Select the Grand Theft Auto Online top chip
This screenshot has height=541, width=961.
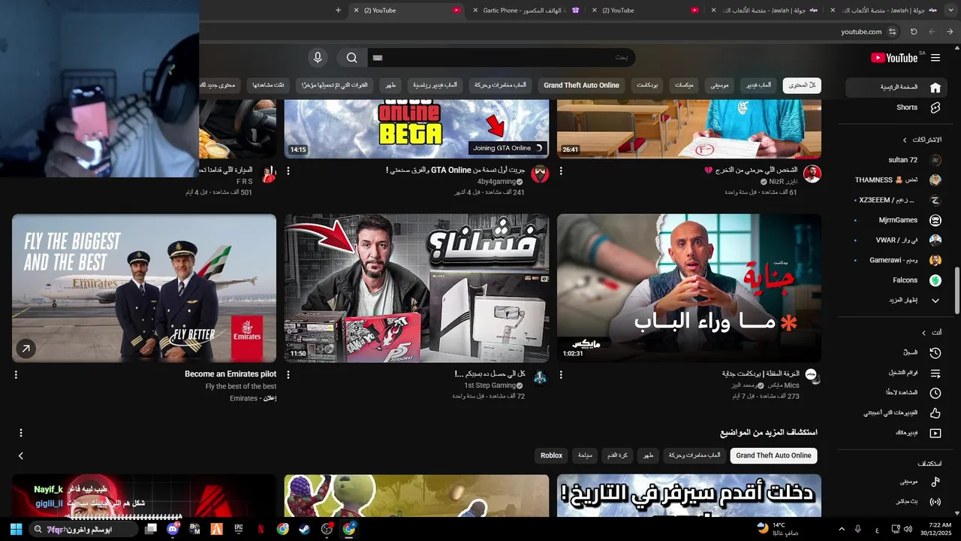[581, 86]
